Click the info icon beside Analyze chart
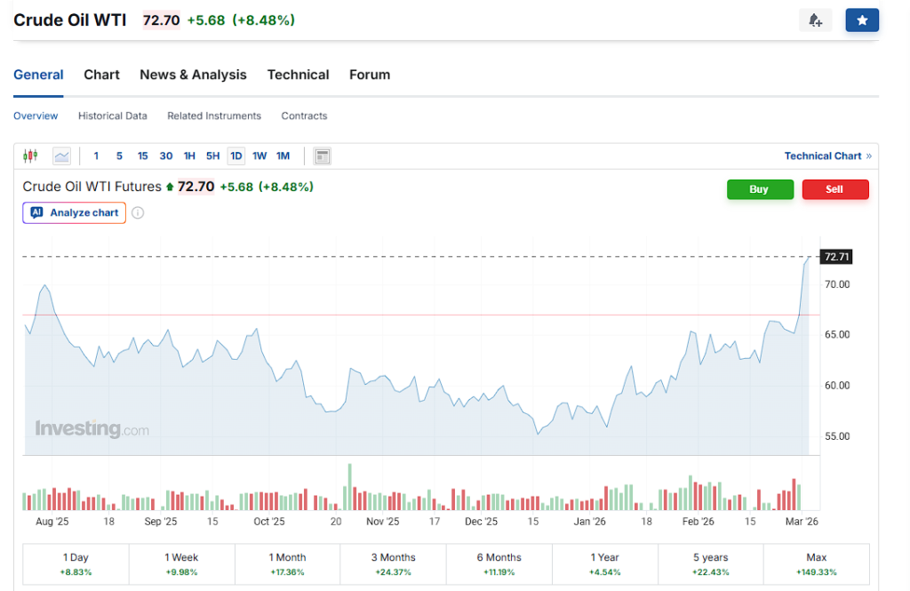The height and width of the screenshot is (591, 910). tap(138, 212)
